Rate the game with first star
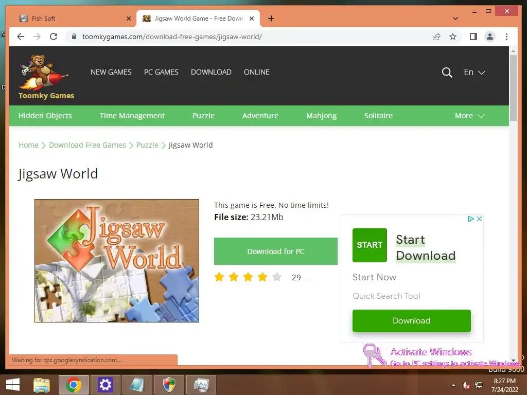Viewport: 527px width, 395px height. point(219,277)
